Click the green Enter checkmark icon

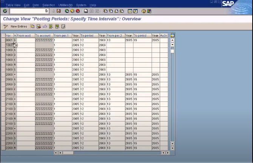point(5,11)
